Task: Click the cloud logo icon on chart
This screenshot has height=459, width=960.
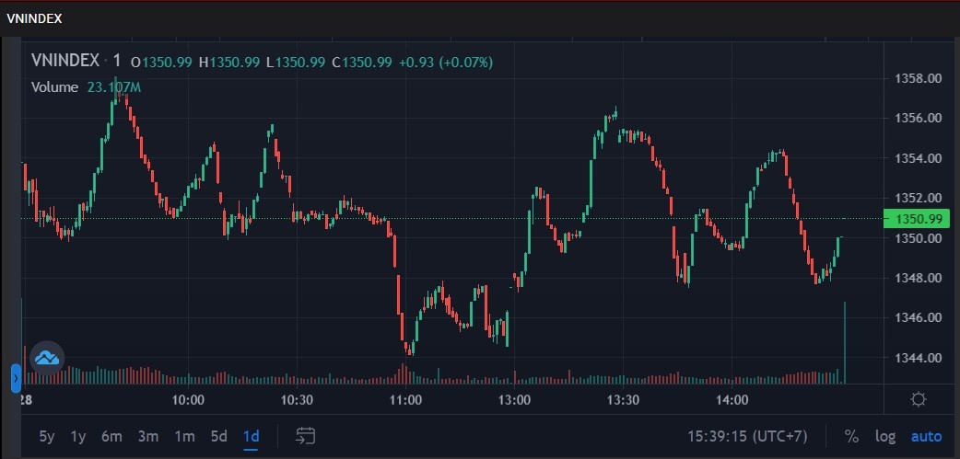Action: (x=47, y=357)
